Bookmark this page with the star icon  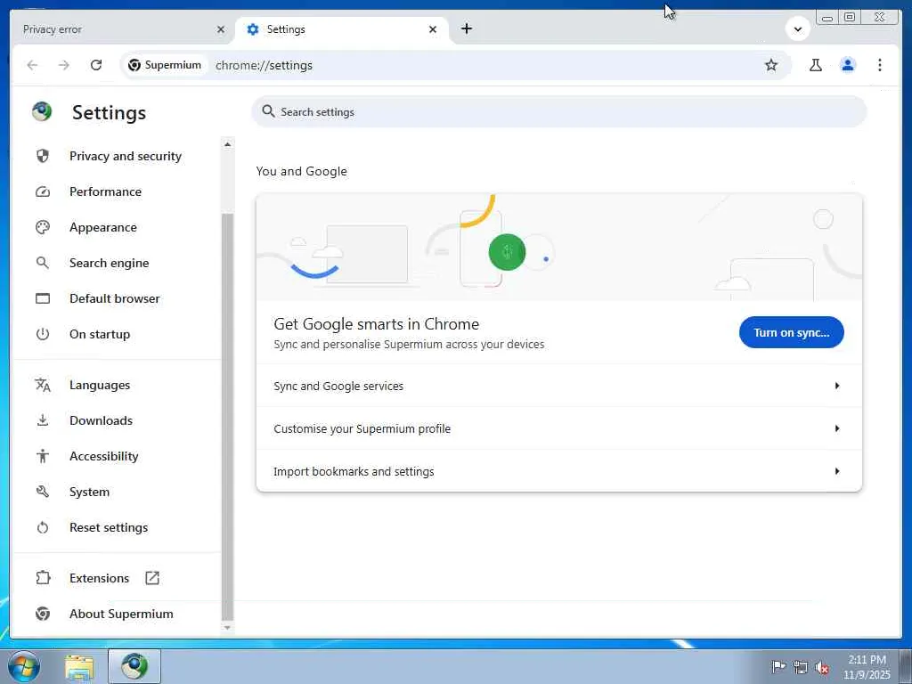(x=771, y=65)
